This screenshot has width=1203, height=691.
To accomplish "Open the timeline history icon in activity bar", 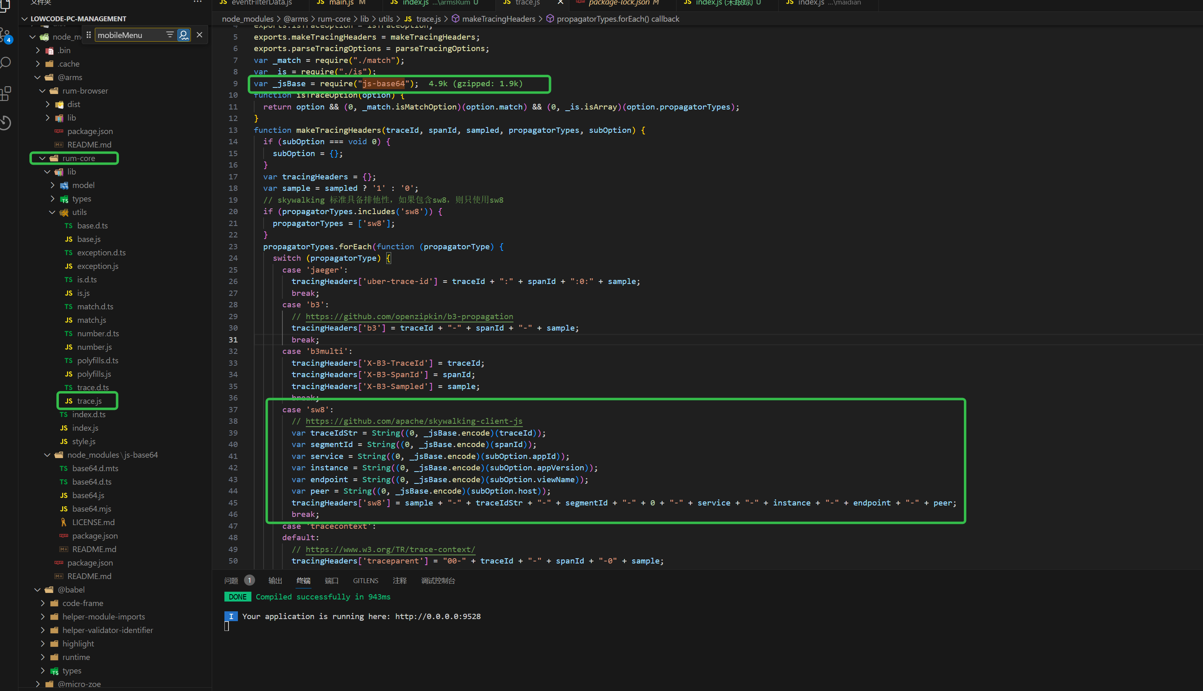I will click(6, 123).
